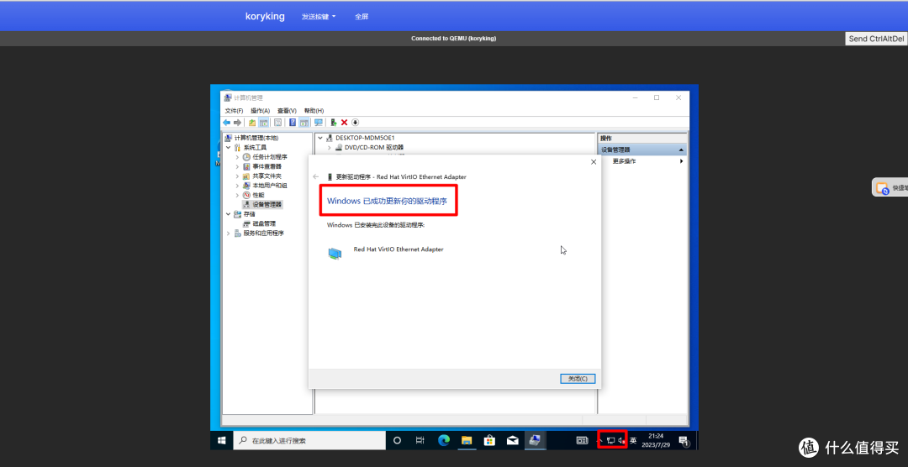Expand DVD/CD-ROM 驱动器 category

(330, 148)
